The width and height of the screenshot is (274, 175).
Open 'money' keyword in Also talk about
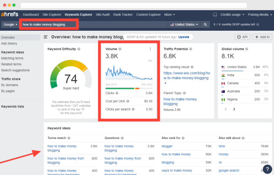(224, 154)
